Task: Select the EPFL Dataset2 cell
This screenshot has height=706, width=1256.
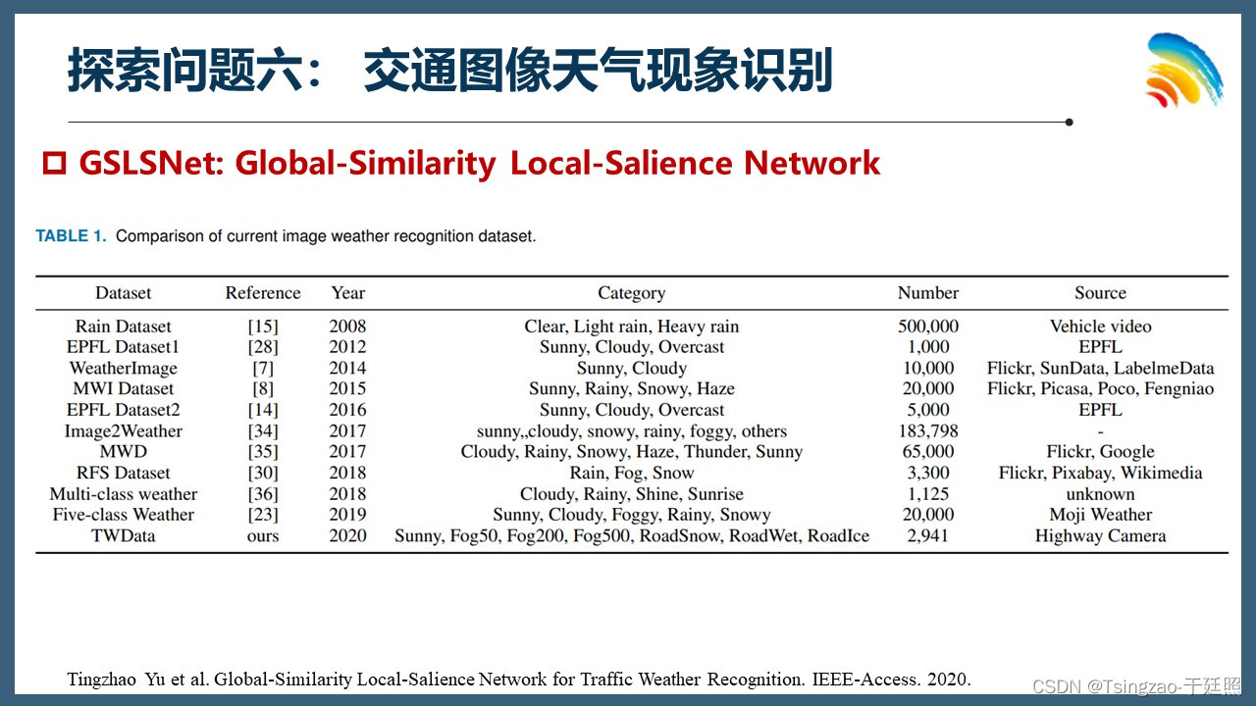Action: pyautogui.click(x=124, y=410)
